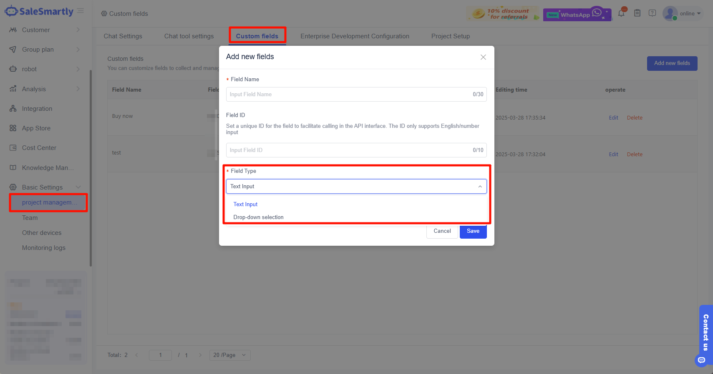Open the clipboard icon in header

coord(637,13)
